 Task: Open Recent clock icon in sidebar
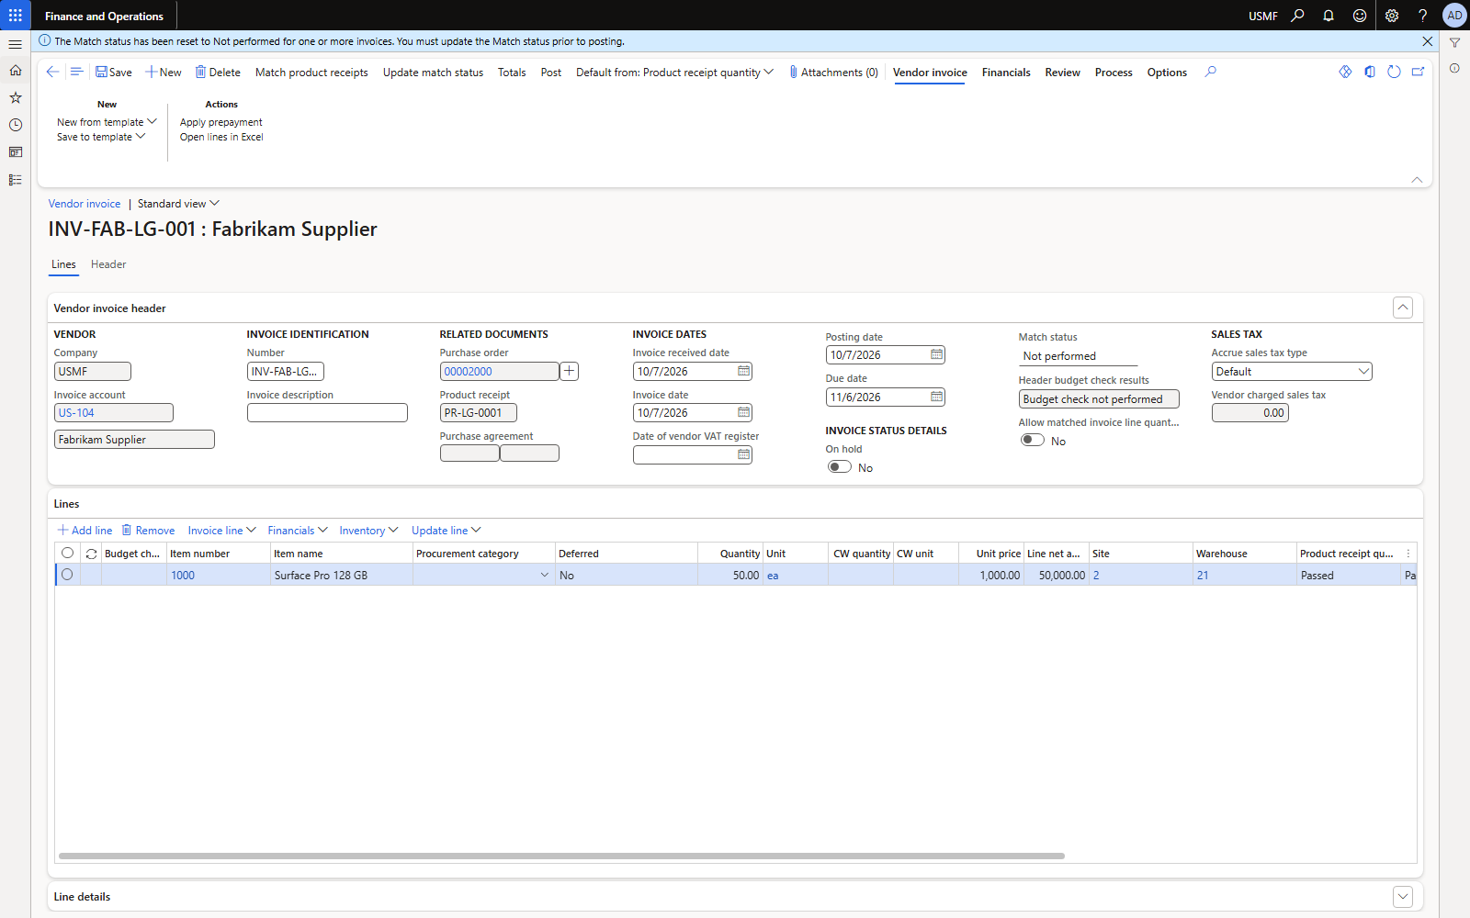click(16, 125)
